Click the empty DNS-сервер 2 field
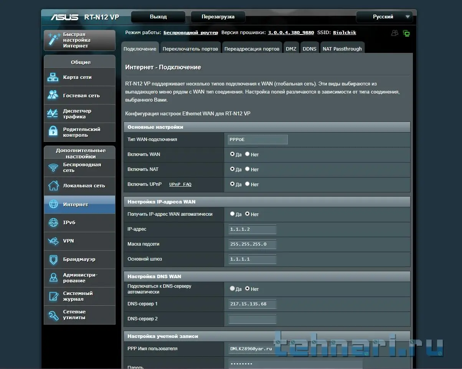Image resolution: width=462 pixels, height=369 pixels. coord(252,319)
